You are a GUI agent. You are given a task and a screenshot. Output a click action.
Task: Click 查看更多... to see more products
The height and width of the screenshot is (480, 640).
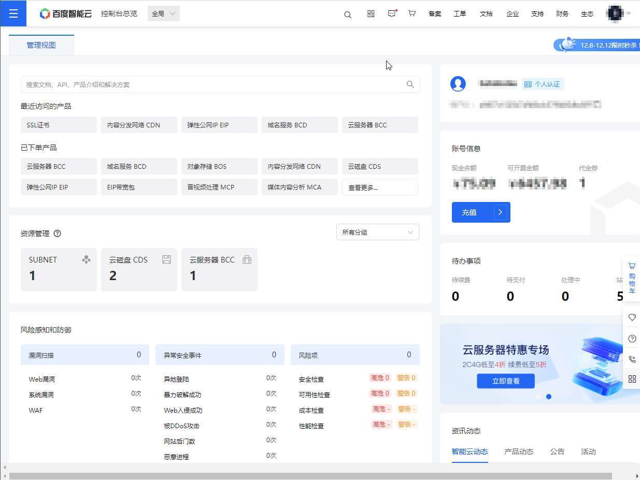[x=380, y=187]
